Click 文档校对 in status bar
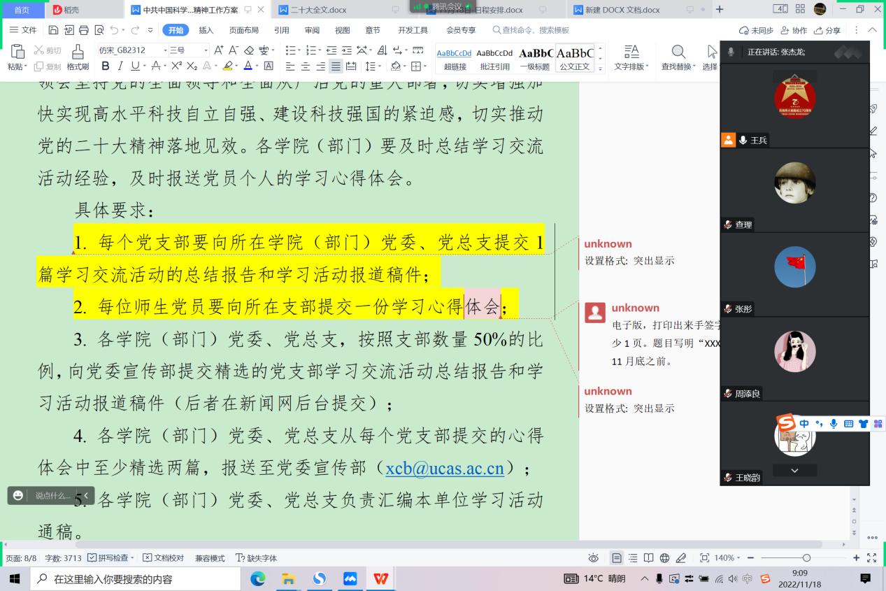Viewport: 886px width, 591px height. click(x=164, y=558)
